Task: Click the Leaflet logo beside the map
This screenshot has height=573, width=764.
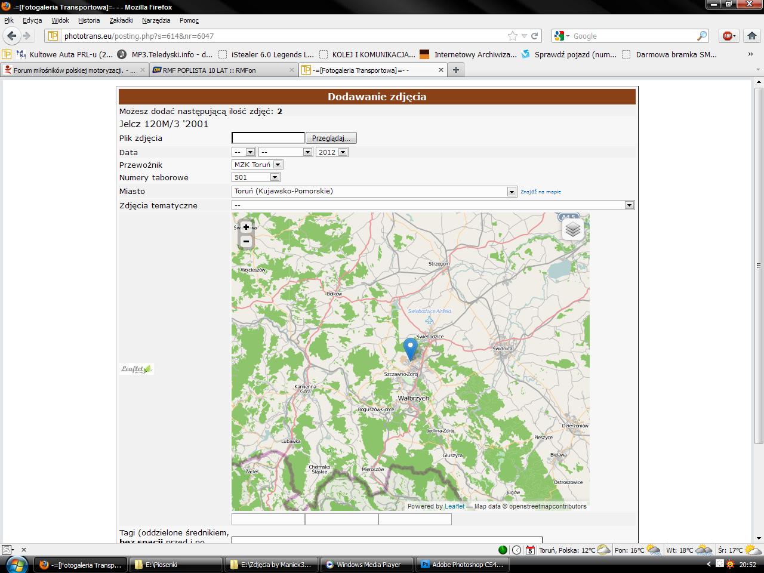Action: pyautogui.click(x=137, y=369)
